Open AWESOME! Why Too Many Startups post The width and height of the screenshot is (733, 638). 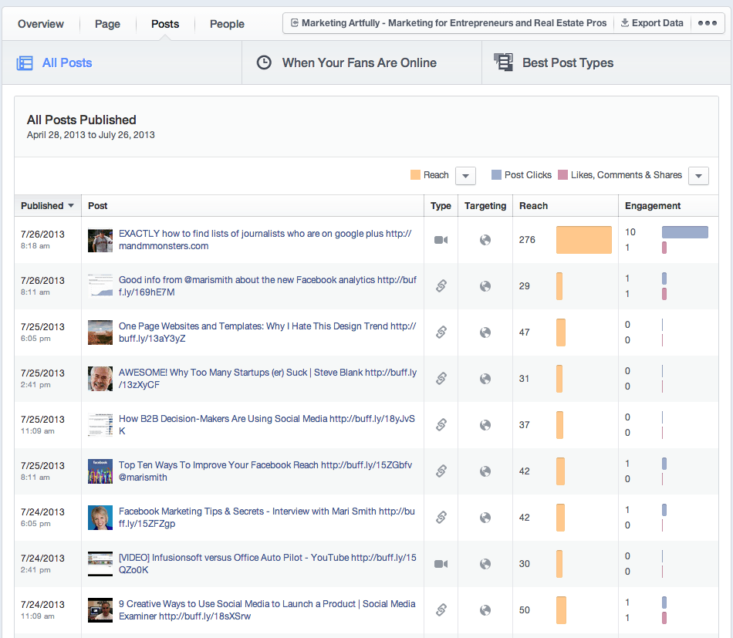(x=268, y=379)
